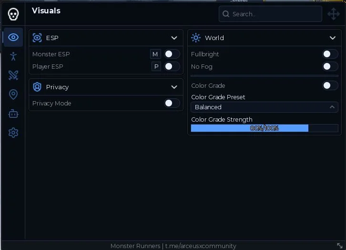Click the move arrows icon near search

point(334,14)
